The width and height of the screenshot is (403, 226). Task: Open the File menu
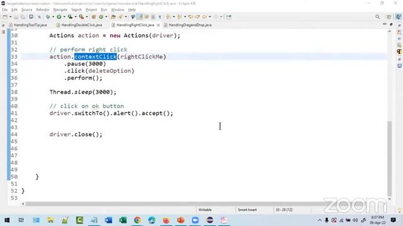point(4,10)
